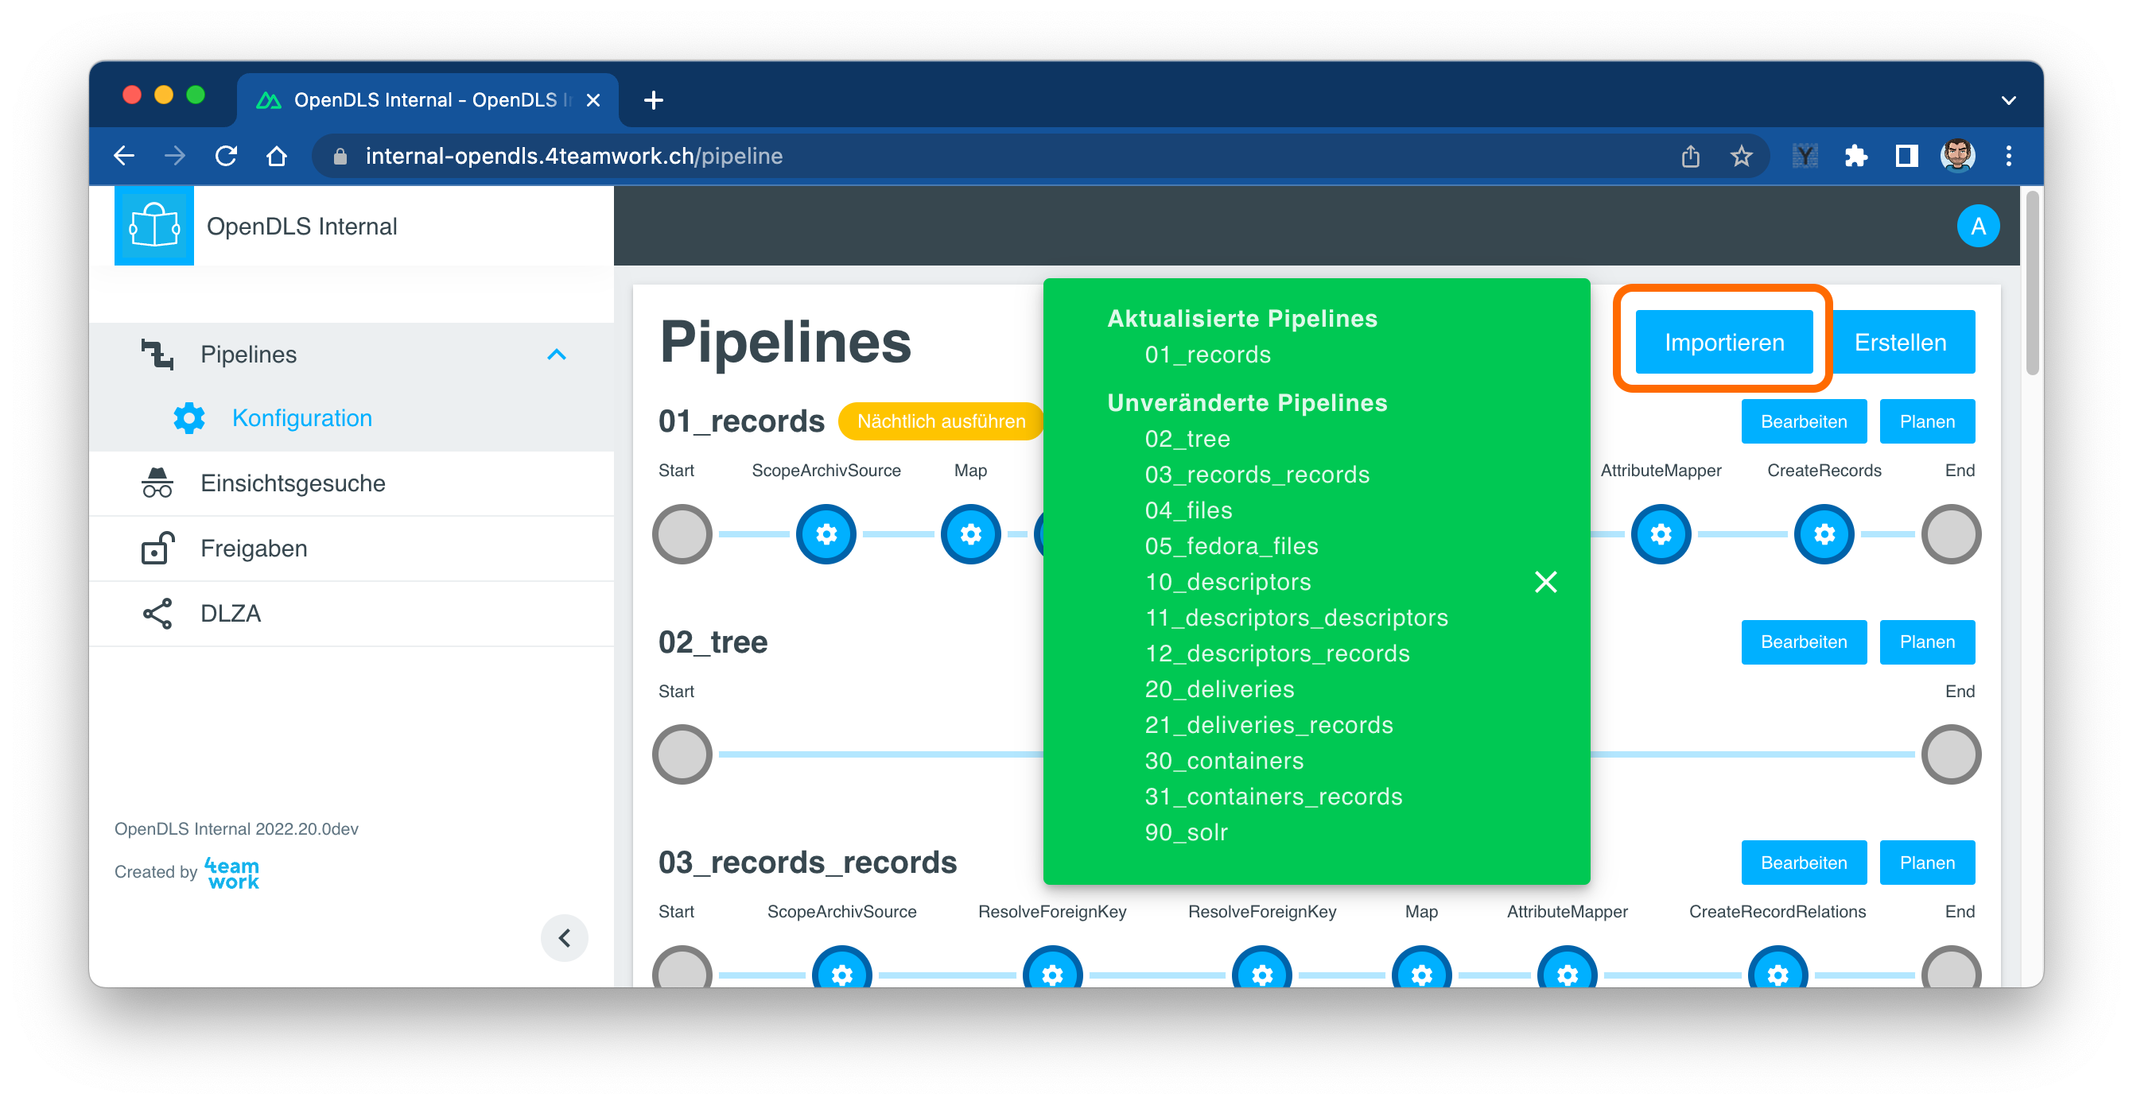Click the '02_tree' pipeline heading
Image resolution: width=2133 pixels, height=1105 pixels.
click(713, 642)
